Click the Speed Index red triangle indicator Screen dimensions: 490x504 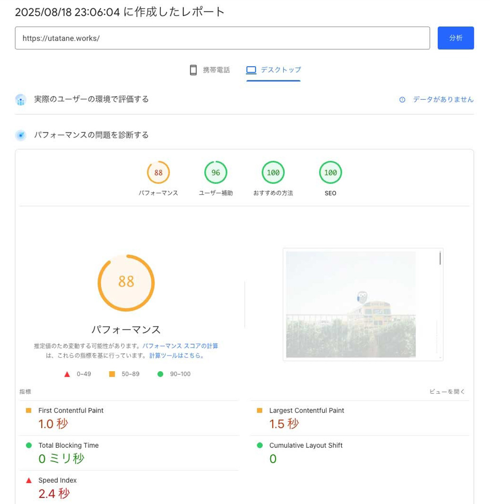click(29, 480)
